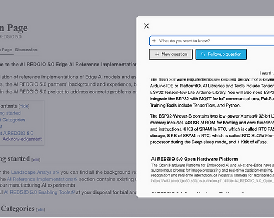Open the AI REDGIO 5.0 Enabling Tools link
This screenshot has height=218, width=274.
coord(39,192)
